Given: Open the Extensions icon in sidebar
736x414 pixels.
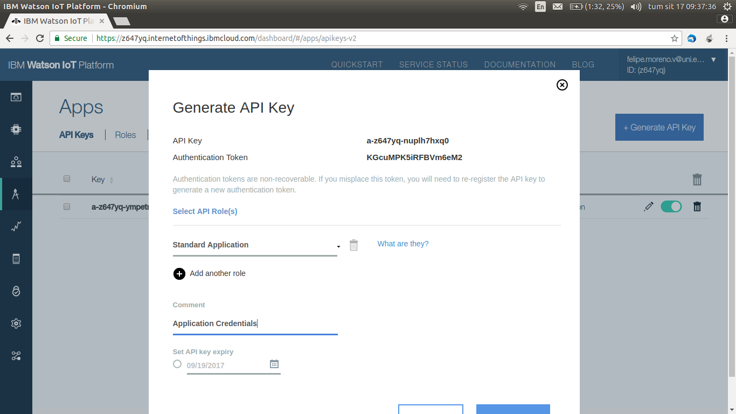Looking at the screenshot, I should (16, 356).
